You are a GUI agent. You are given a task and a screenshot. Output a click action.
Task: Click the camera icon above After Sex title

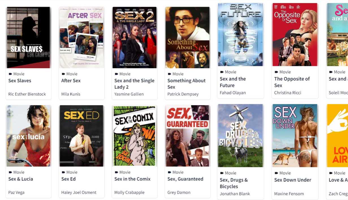coord(63,74)
